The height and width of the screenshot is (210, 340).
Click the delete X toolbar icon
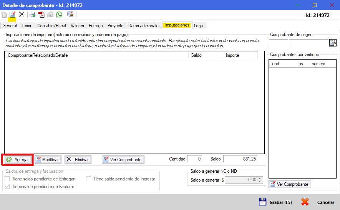coord(21,14)
